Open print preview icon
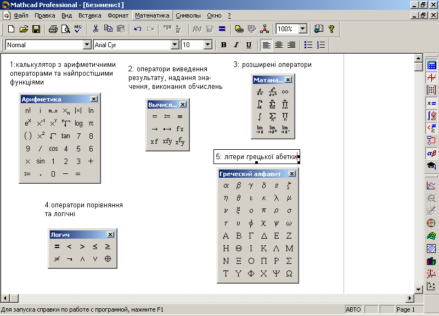 65,29
